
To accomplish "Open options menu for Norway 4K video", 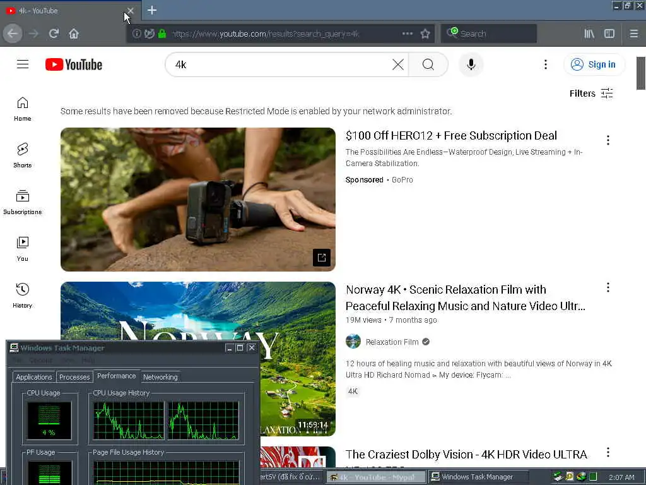I will click(x=608, y=287).
